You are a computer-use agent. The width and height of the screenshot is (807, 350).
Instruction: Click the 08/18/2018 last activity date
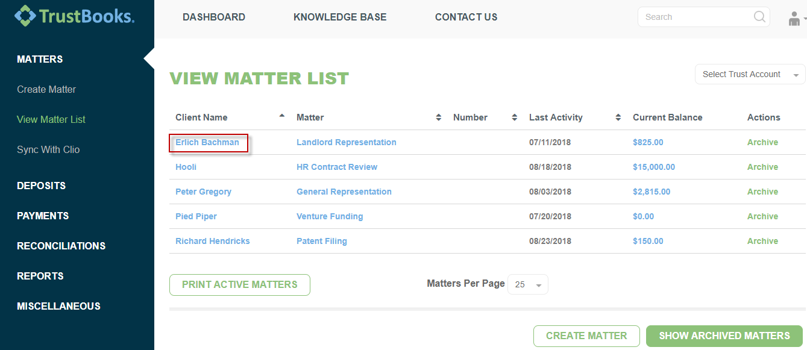pos(550,167)
